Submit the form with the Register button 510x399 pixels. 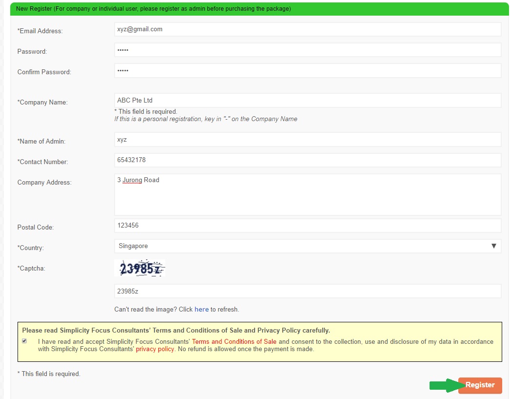tap(480, 385)
